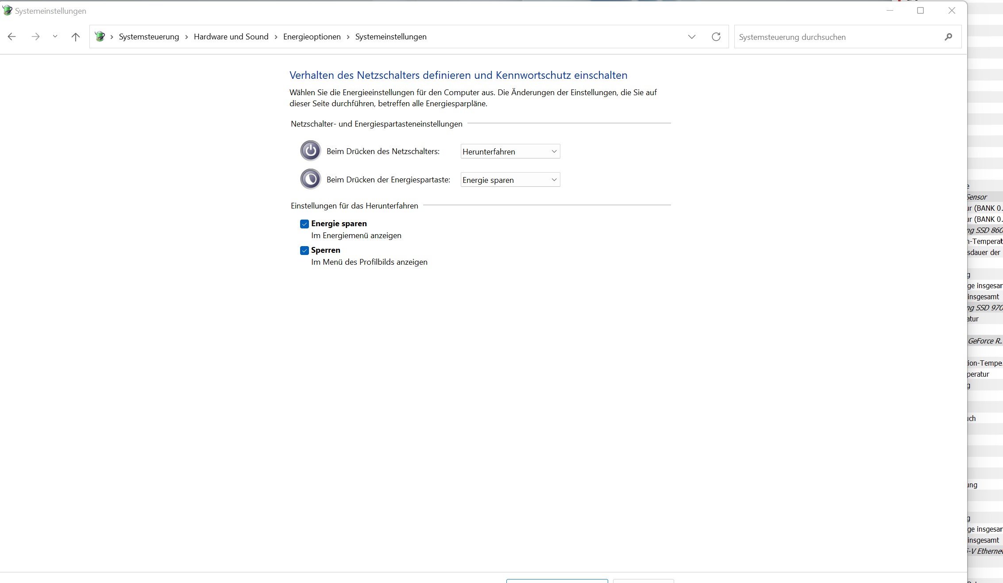Screen dimensions: 1003x583
Task: Click the Back navigation arrow
Action: pos(12,37)
